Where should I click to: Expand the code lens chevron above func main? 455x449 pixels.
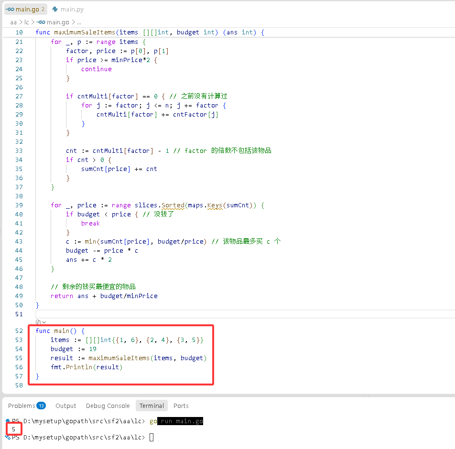click(44, 322)
